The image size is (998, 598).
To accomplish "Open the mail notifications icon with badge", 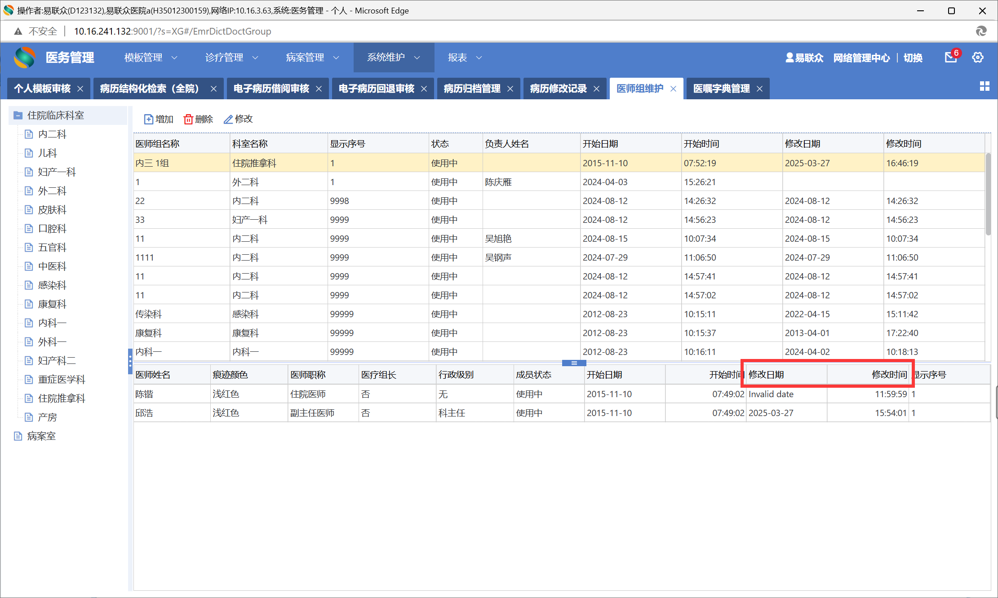I will [x=951, y=58].
